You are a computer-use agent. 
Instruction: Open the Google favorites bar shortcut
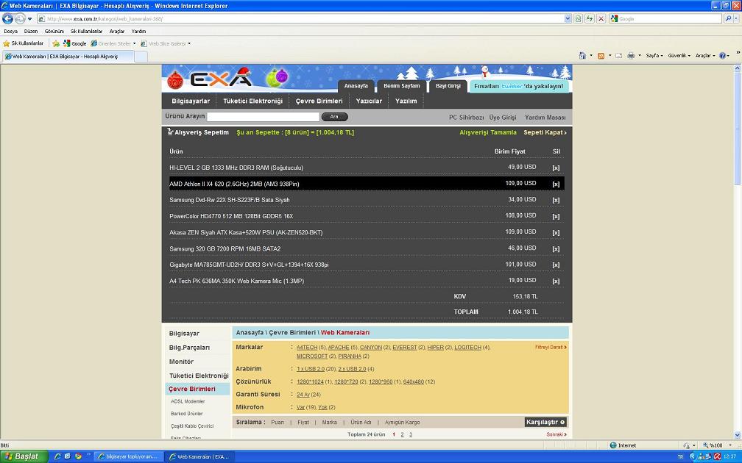pos(75,43)
